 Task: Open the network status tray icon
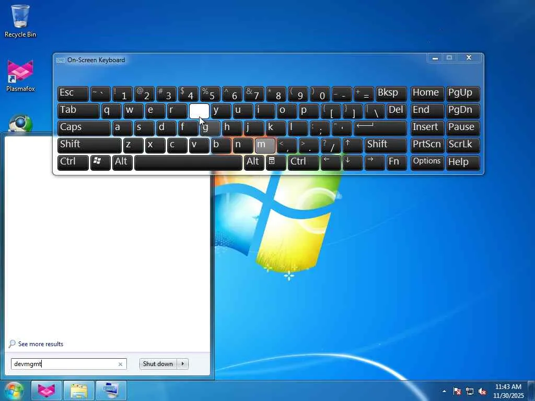(x=470, y=391)
